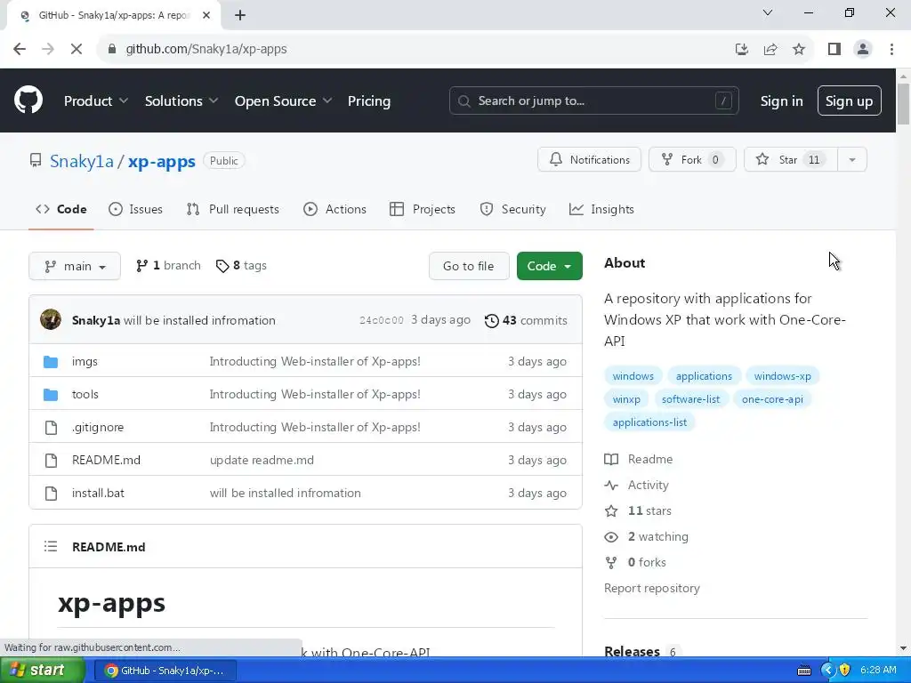Click the Notifications button
Viewport: 911px width, 683px height.
point(589,160)
